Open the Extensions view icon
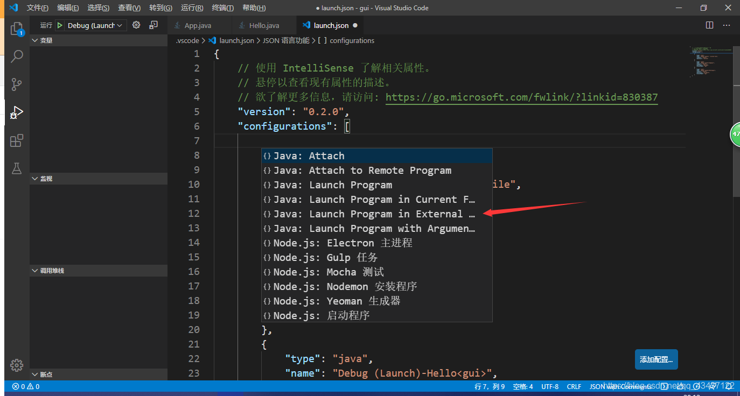 coord(17,140)
